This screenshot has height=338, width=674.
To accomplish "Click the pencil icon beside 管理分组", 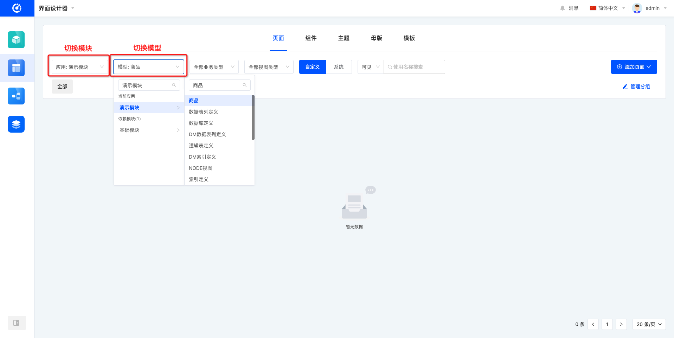I will click(x=625, y=87).
